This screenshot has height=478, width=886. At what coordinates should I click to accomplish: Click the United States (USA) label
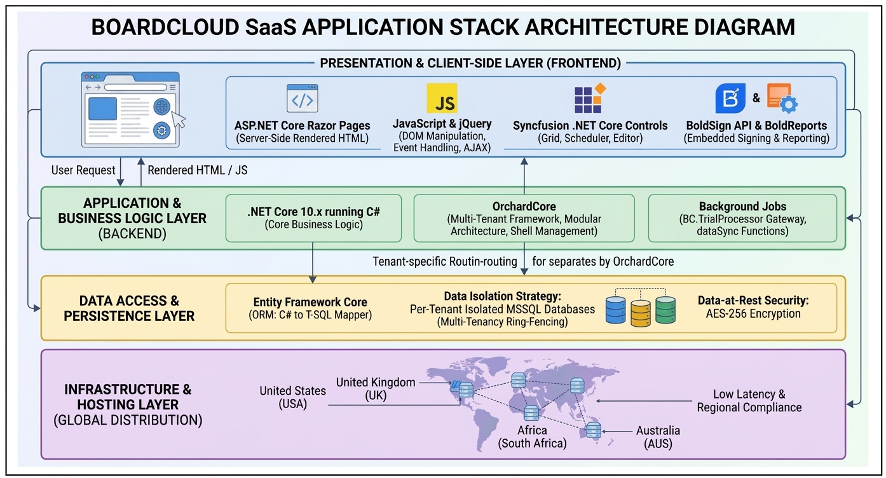292,397
